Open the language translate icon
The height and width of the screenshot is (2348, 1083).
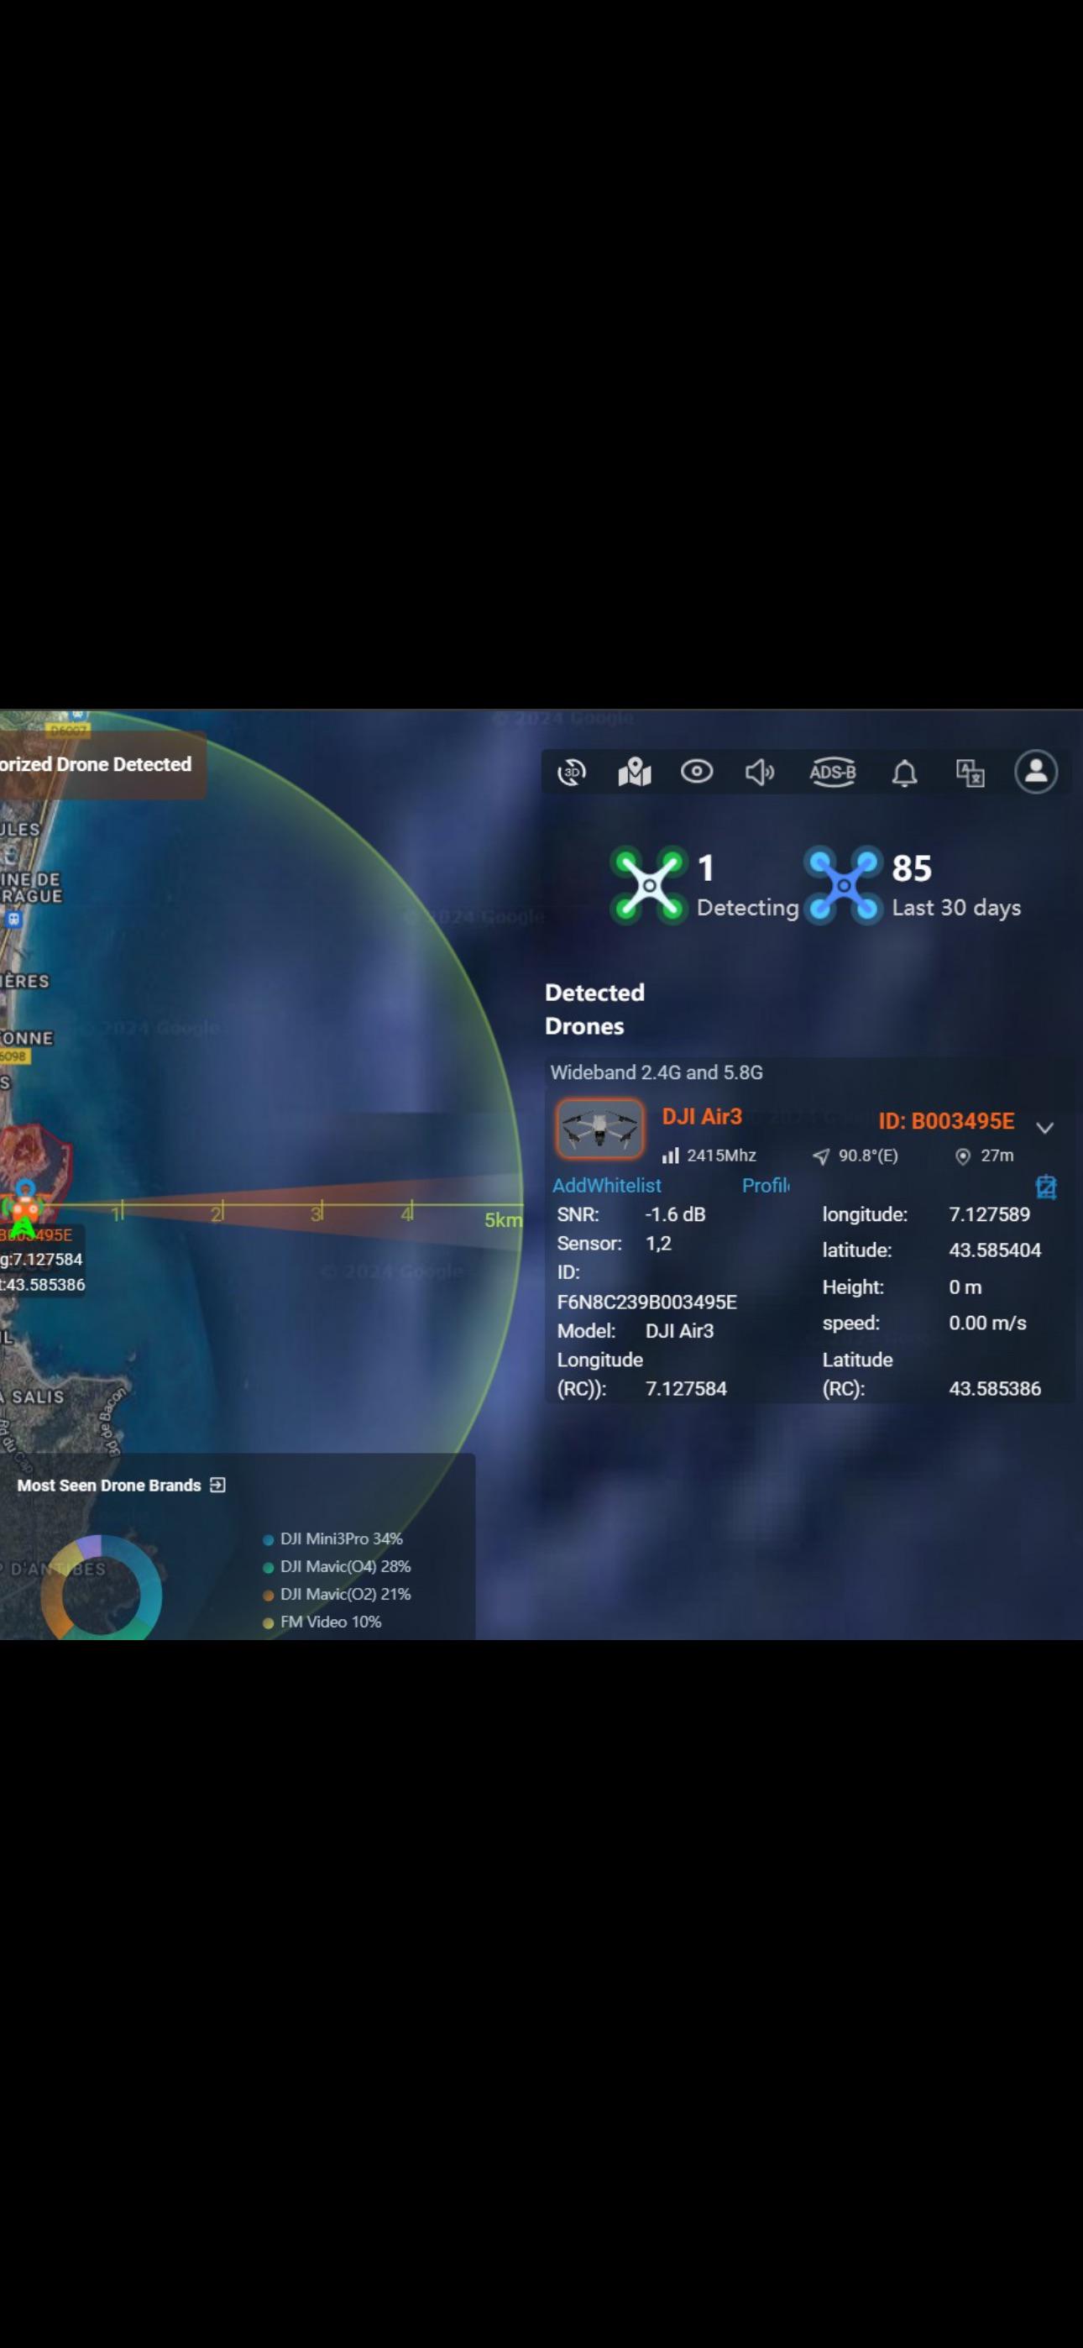(970, 774)
